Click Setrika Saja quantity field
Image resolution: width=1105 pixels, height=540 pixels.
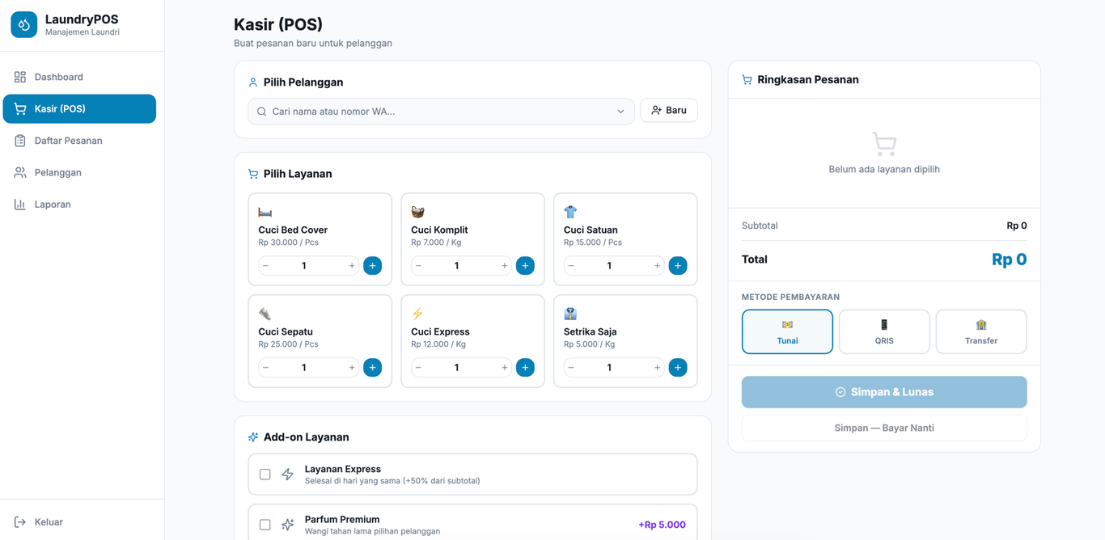pos(609,368)
